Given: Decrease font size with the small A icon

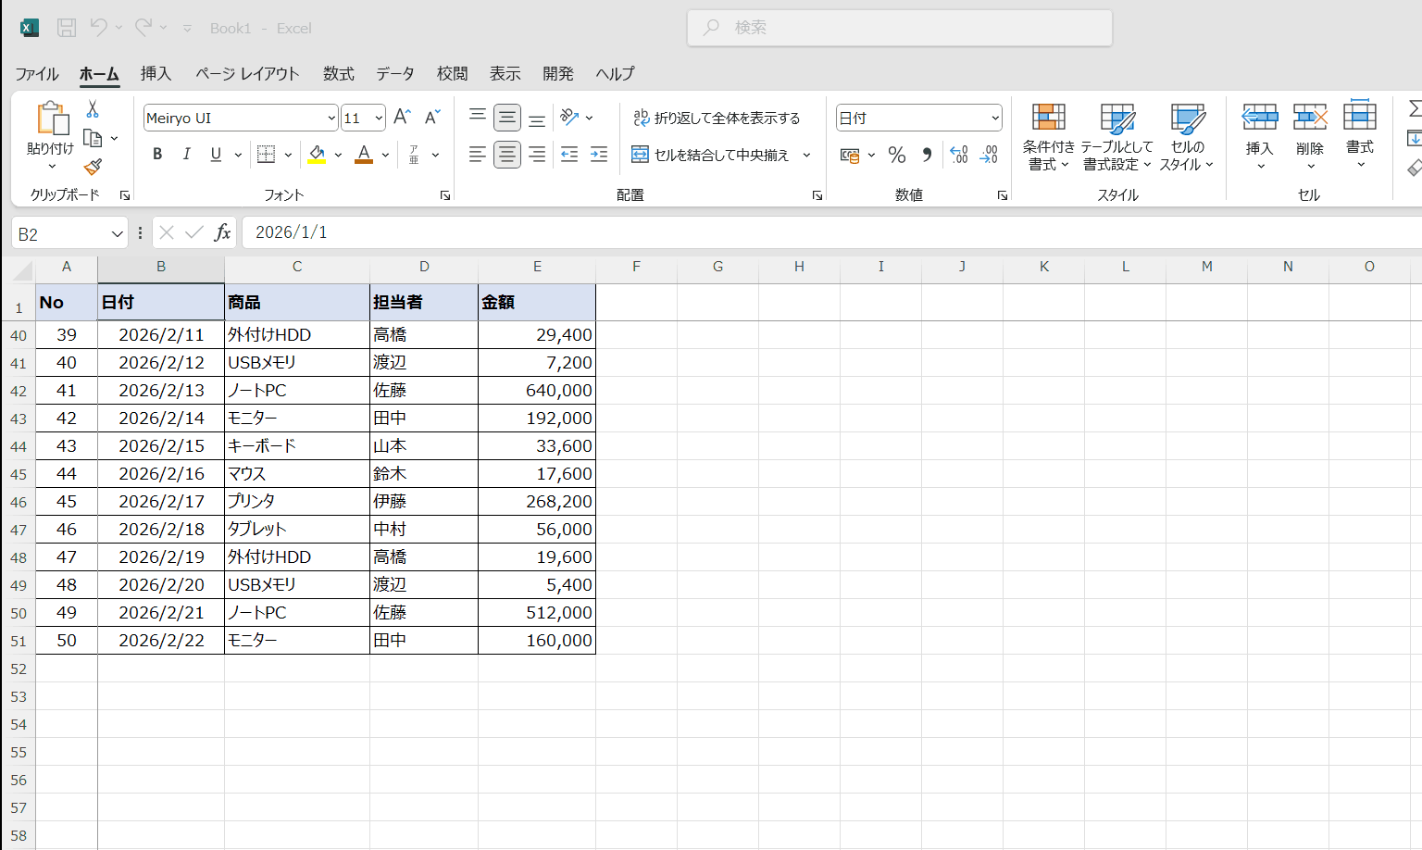Looking at the screenshot, I should 431,118.
